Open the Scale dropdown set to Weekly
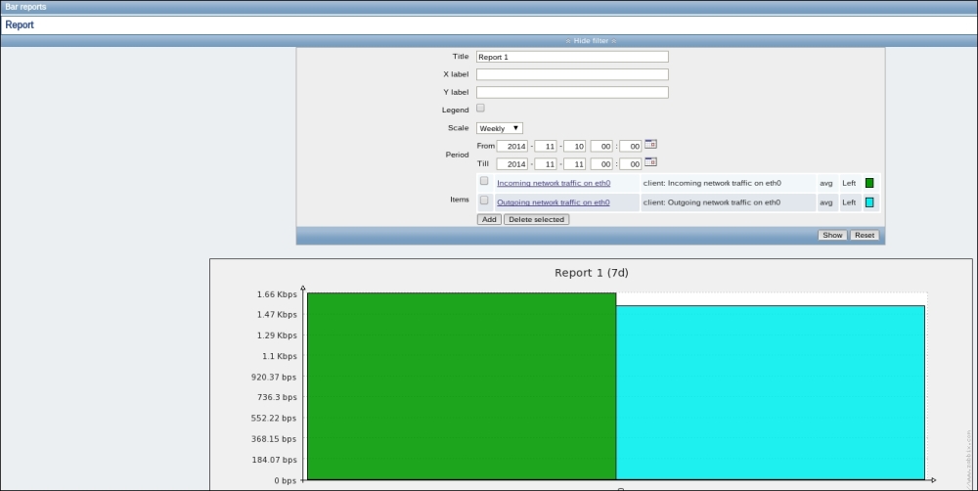This screenshot has height=491, width=978. coord(500,128)
